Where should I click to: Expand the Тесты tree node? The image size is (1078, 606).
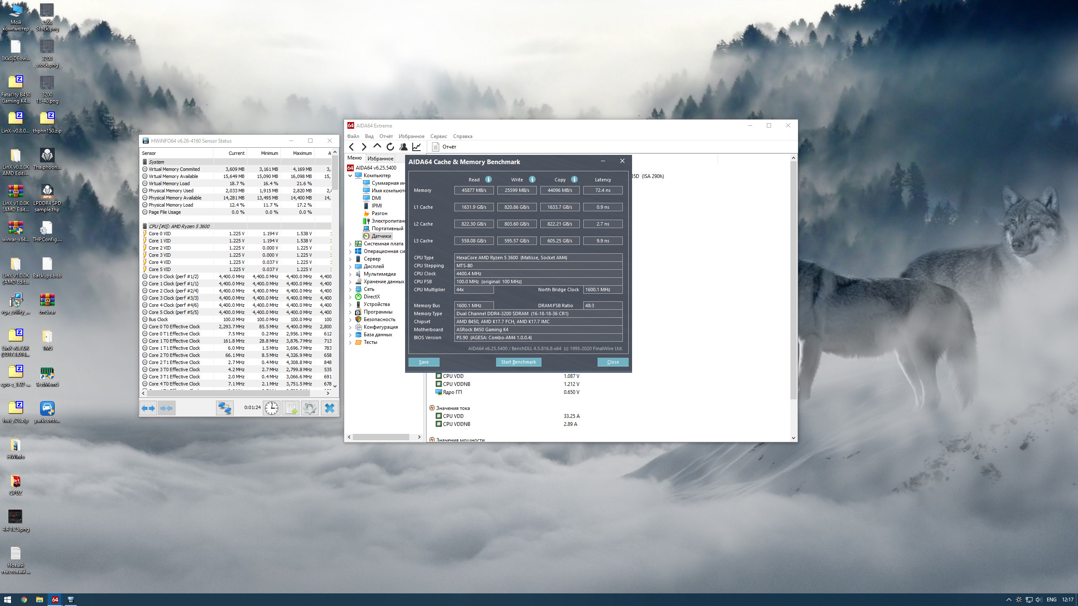tap(350, 343)
